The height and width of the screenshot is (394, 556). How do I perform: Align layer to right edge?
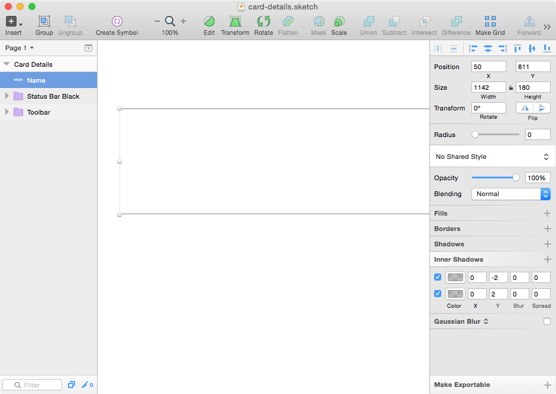tap(503, 48)
